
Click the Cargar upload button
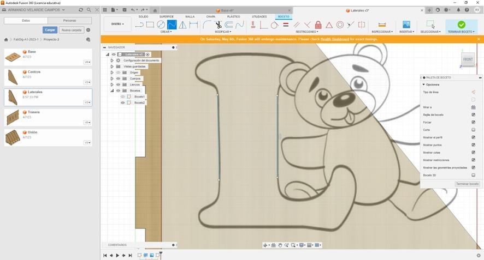(x=50, y=30)
